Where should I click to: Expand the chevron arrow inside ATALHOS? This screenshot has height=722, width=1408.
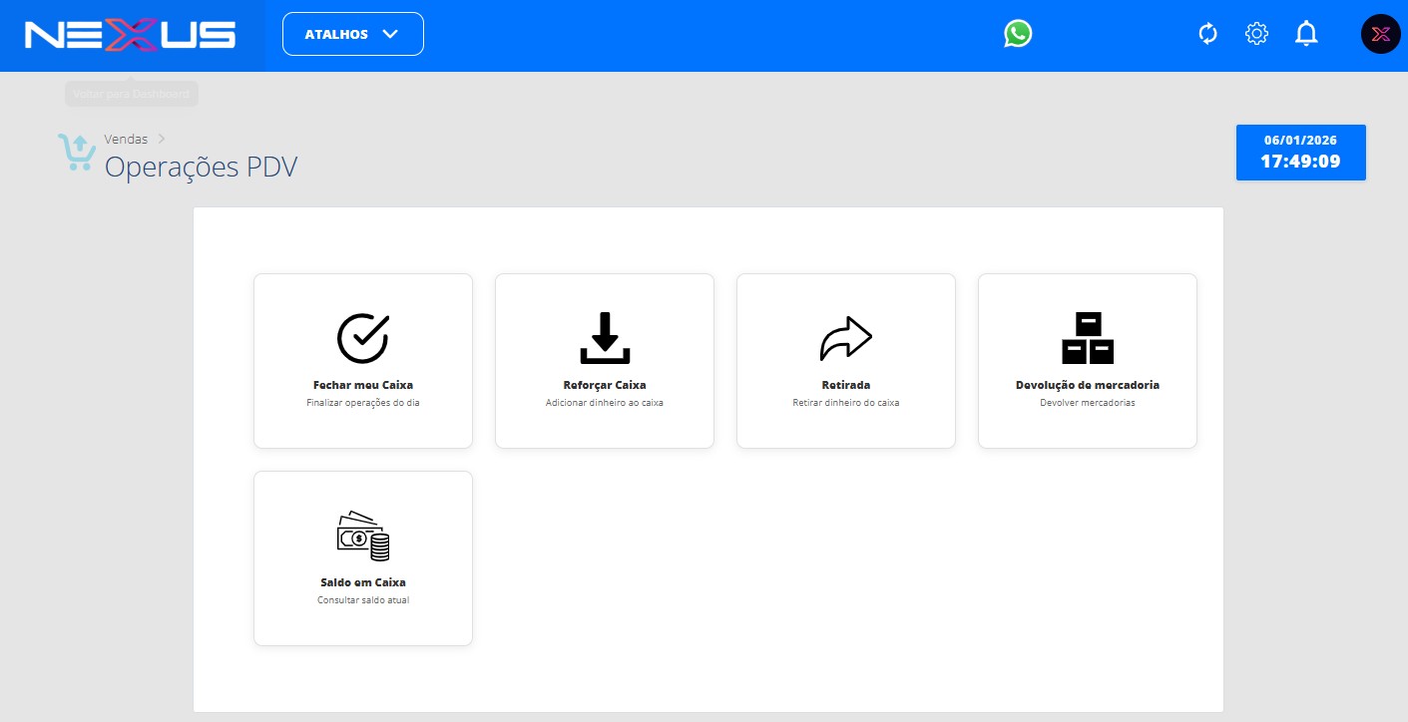(390, 34)
